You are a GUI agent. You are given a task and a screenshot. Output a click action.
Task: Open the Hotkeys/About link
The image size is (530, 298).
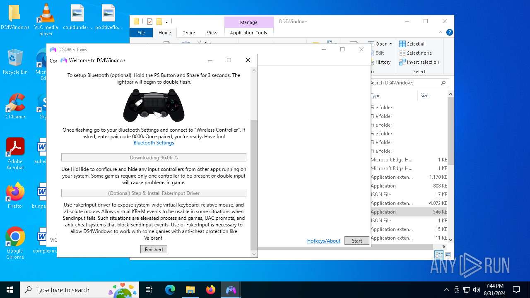click(323, 240)
